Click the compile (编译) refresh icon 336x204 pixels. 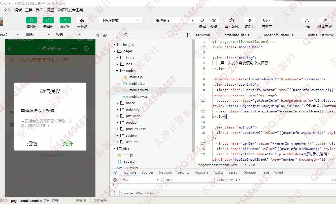pyautogui.click(x=202, y=20)
